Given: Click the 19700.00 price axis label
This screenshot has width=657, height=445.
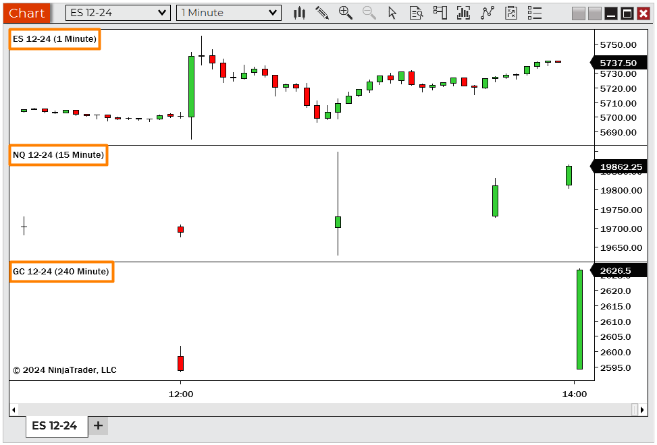Looking at the screenshot, I should tap(621, 229).
